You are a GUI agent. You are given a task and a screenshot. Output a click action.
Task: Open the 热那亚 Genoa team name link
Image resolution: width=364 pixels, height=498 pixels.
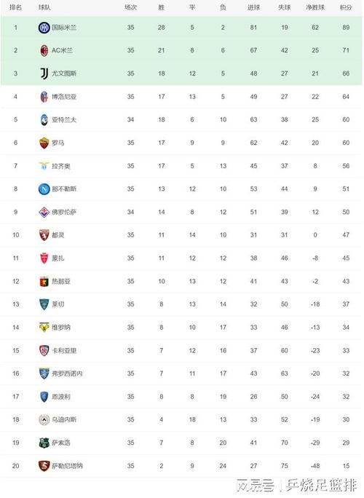coord(61,281)
